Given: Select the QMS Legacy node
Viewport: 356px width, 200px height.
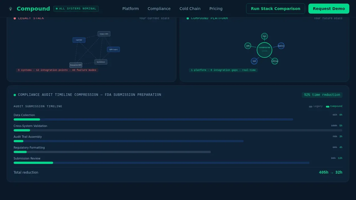Looking at the screenshot, I should click(113, 49).
